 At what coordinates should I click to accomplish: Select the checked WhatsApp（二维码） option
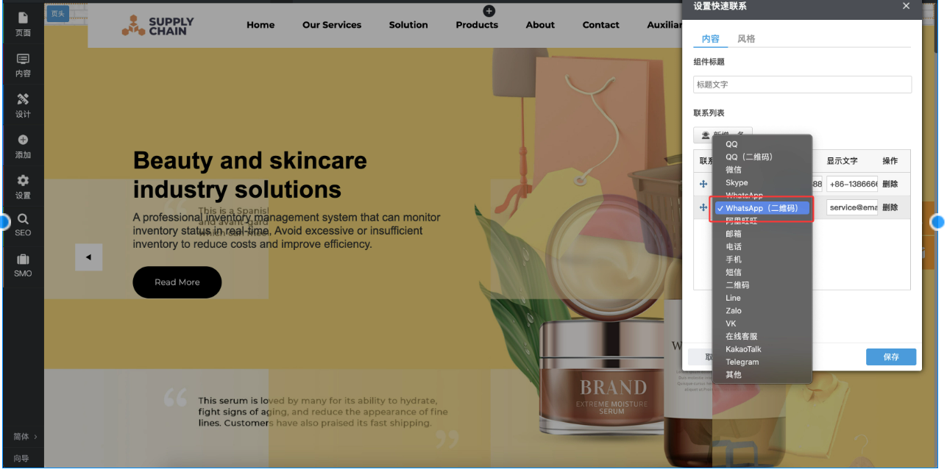[761, 208]
